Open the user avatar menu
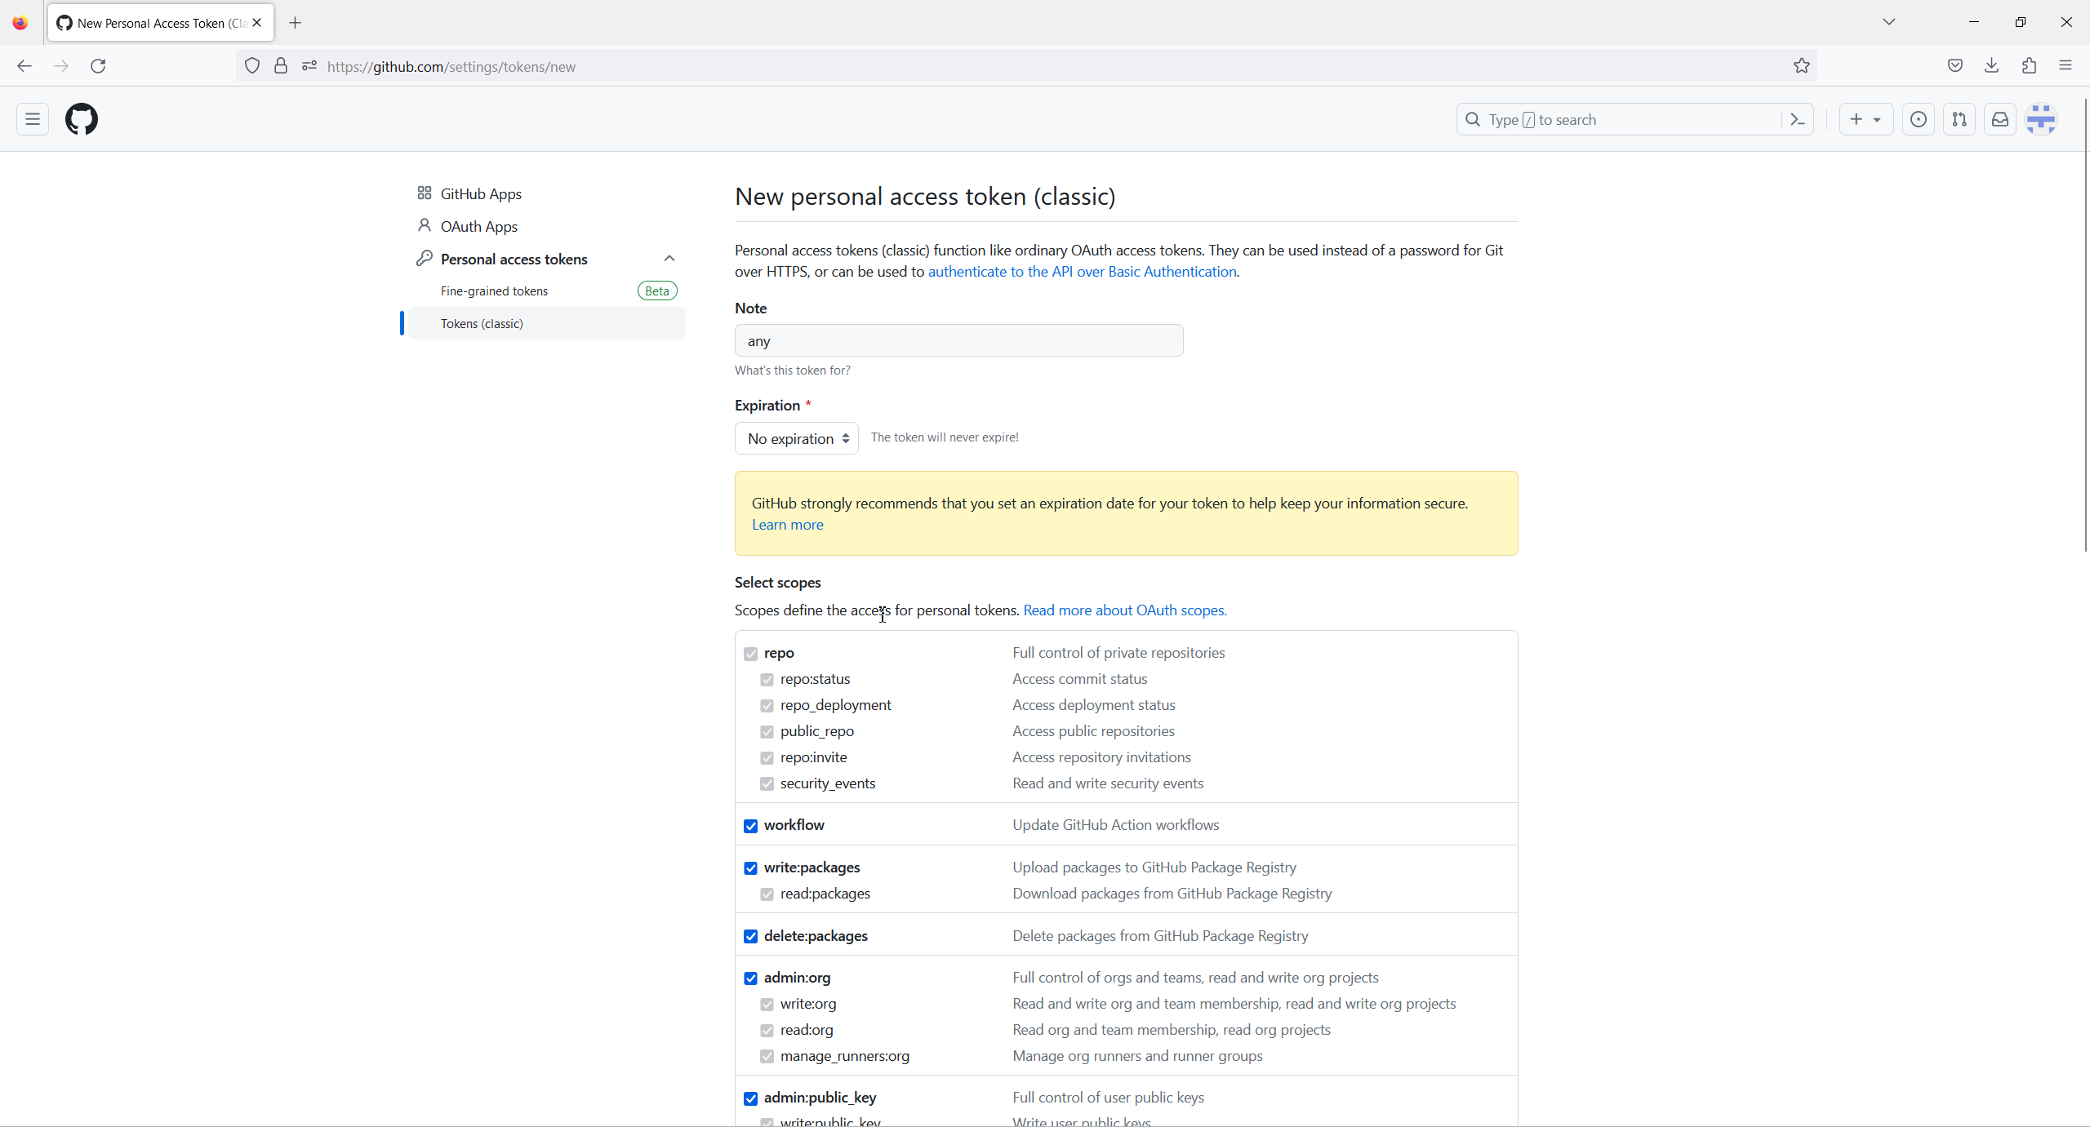Viewport: 2090px width, 1127px height. 2042,119
